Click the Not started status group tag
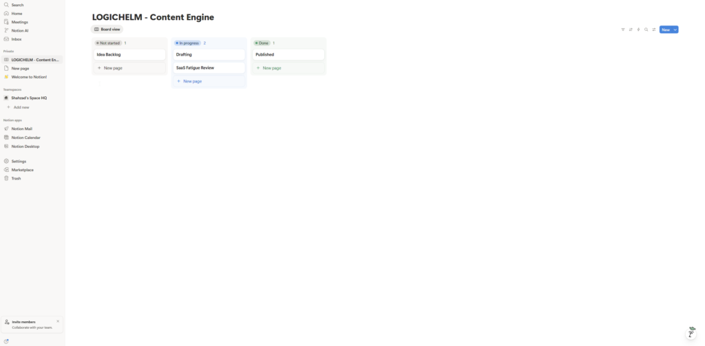 108,43
